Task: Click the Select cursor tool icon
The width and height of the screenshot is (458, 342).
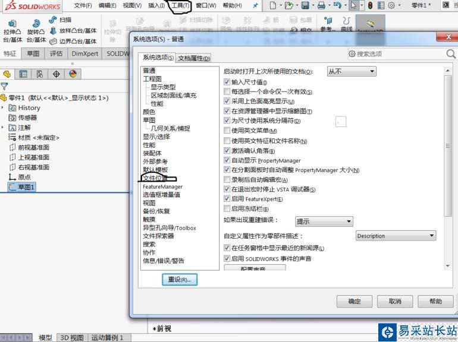Action: click(353, 5)
